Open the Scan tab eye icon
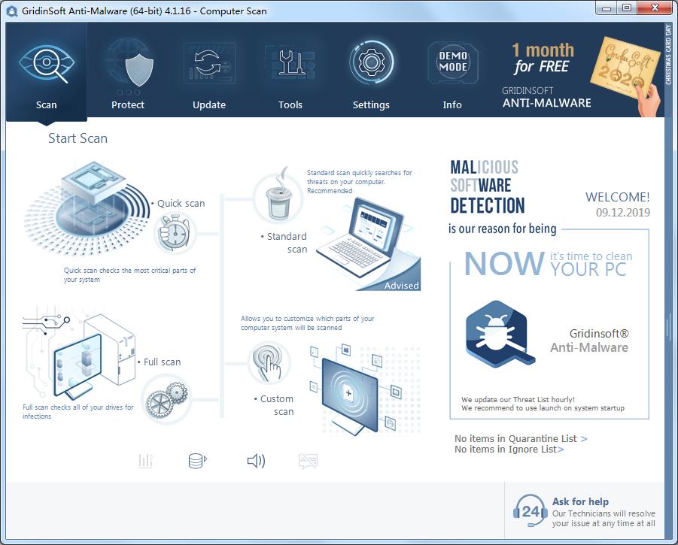This screenshot has width=678, height=545. coord(47,64)
